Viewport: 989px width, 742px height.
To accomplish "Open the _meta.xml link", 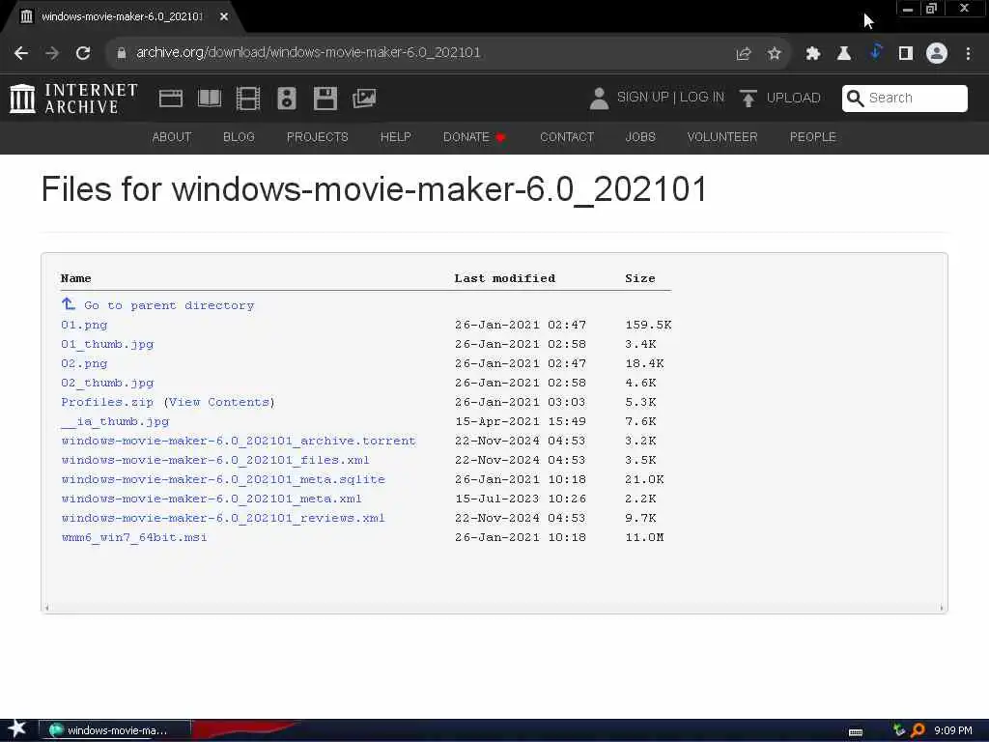I will pos(212,499).
